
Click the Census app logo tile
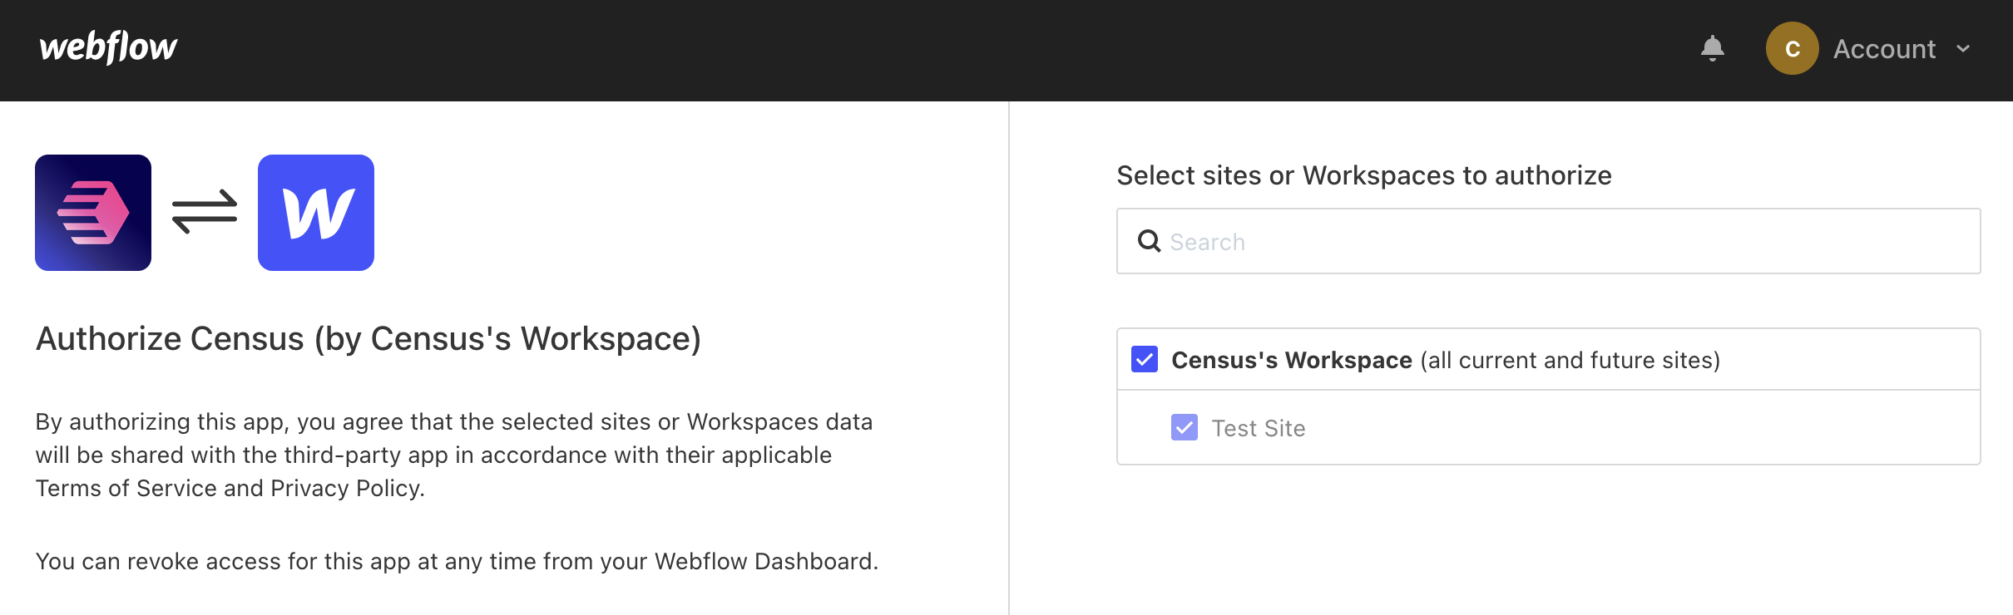pos(93,213)
